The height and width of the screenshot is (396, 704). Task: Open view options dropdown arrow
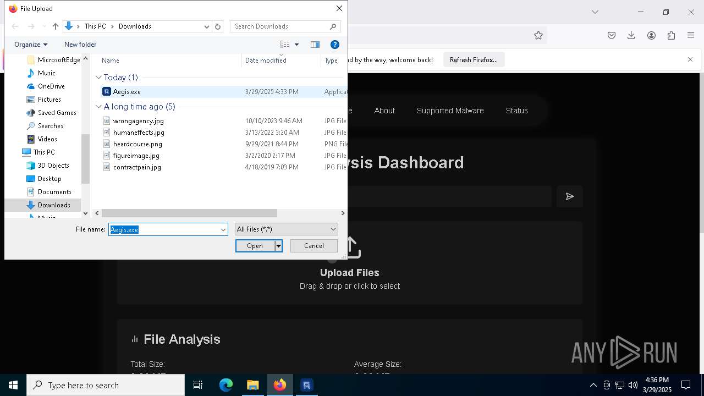click(296, 45)
